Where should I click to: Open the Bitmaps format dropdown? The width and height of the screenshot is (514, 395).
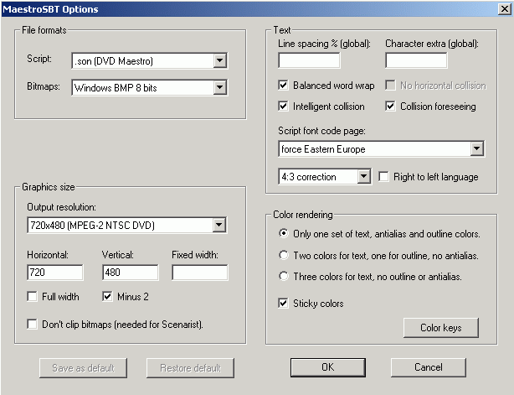pos(219,86)
